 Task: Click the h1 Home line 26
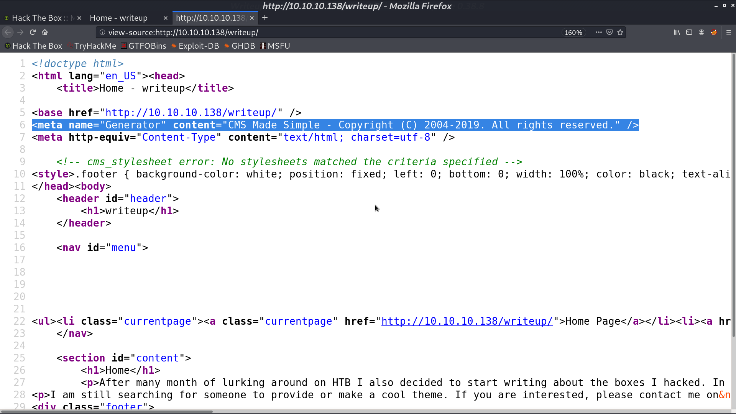point(121,370)
